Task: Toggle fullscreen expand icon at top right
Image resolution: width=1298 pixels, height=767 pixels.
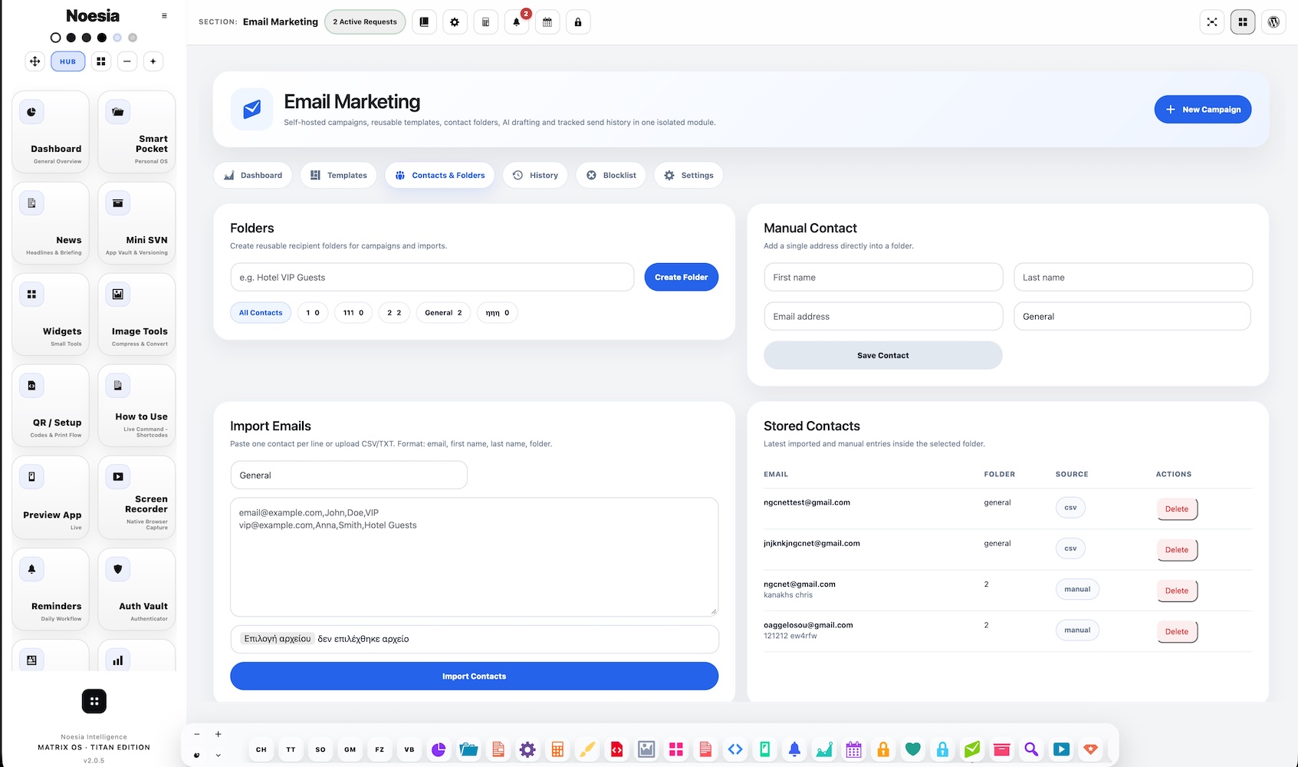Action: pyautogui.click(x=1212, y=22)
